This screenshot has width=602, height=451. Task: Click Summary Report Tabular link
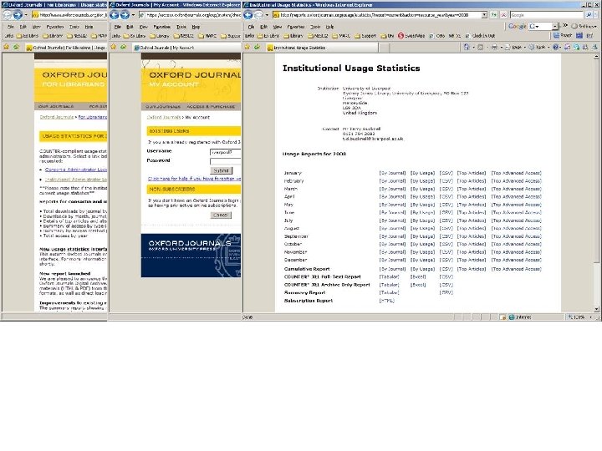[x=390, y=292]
